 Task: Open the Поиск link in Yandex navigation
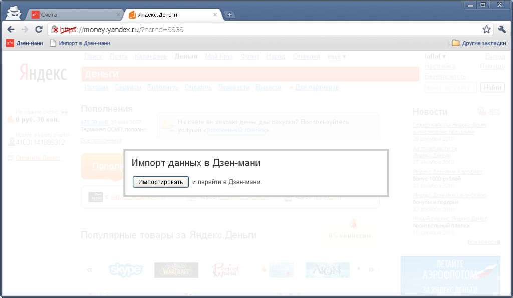pos(93,56)
